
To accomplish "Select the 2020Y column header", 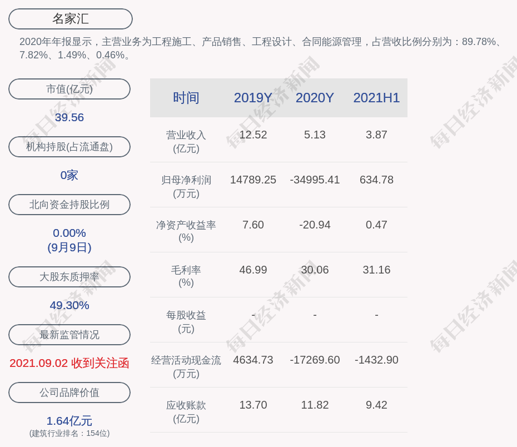I will click(x=315, y=98).
